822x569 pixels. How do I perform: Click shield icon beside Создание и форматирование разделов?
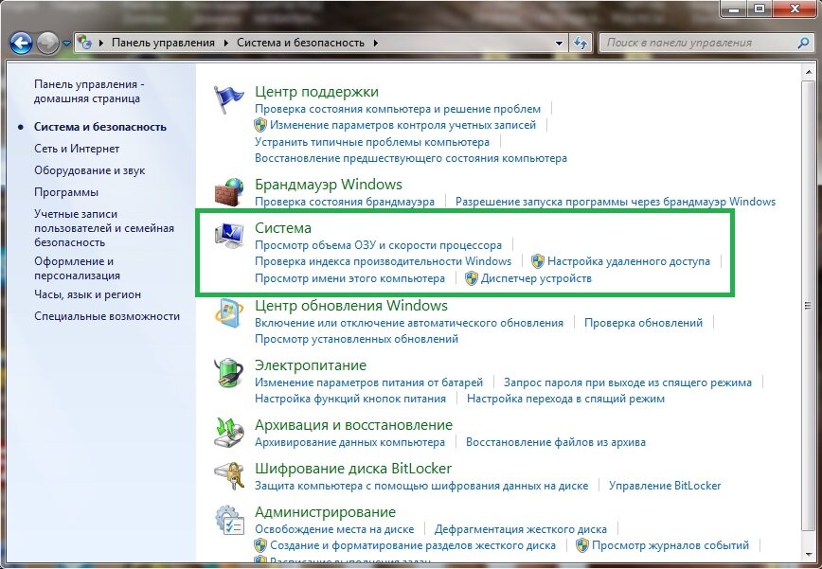coord(260,545)
